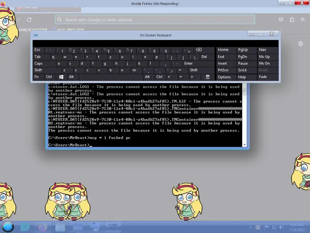Open the folder icon on taskbar

(x=60, y=227)
